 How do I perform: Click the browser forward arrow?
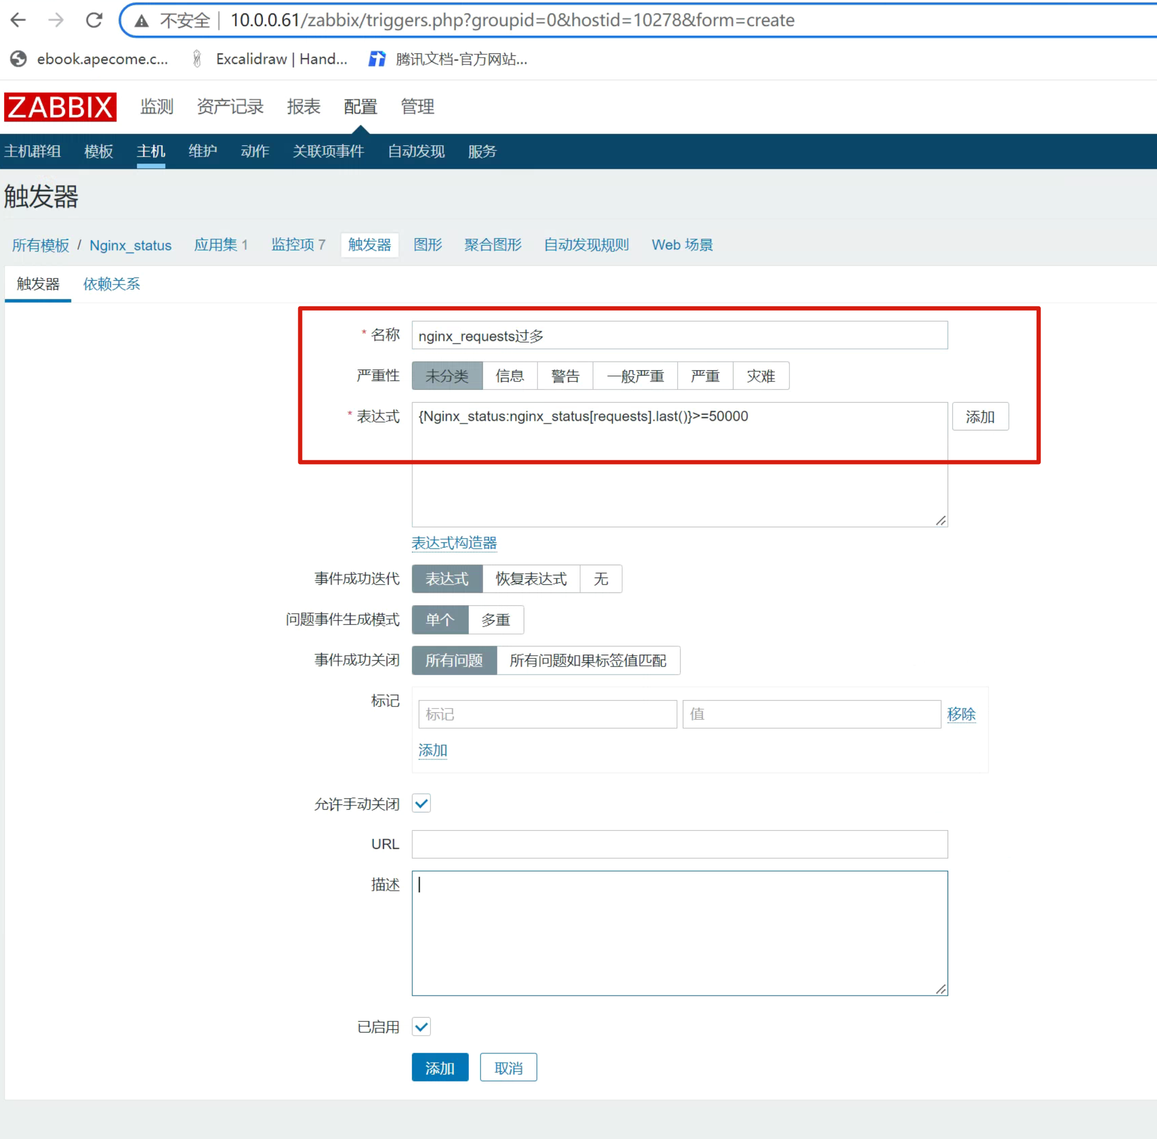(x=55, y=20)
